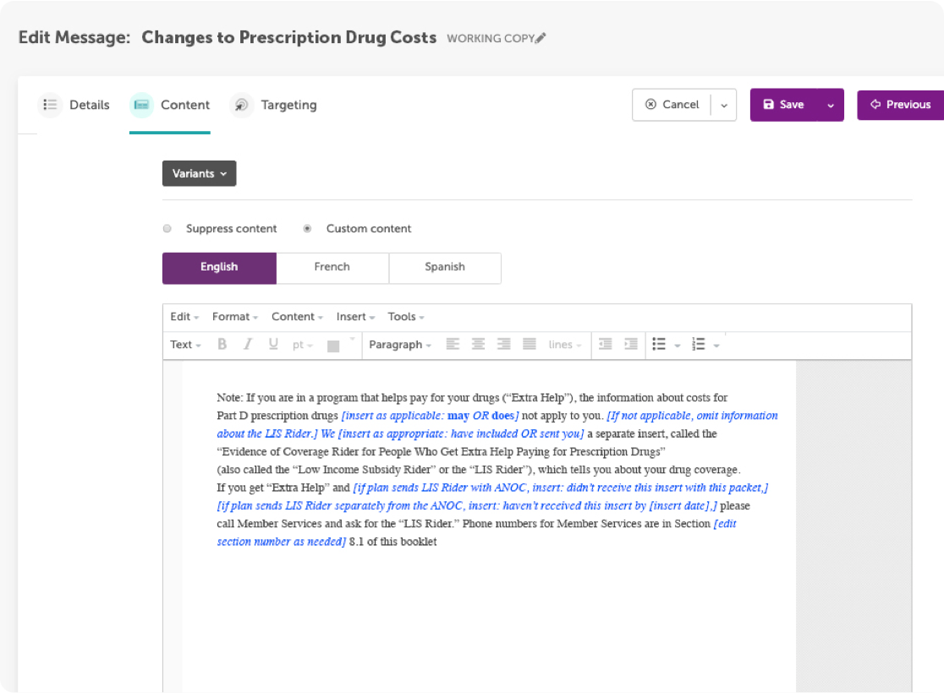
Task: Expand the Variants dropdown
Action: pyautogui.click(x=199, y=174)
